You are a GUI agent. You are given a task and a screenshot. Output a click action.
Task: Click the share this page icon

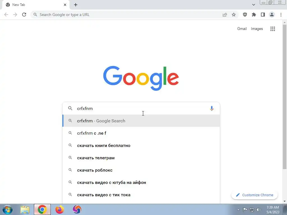pos(225,15)
